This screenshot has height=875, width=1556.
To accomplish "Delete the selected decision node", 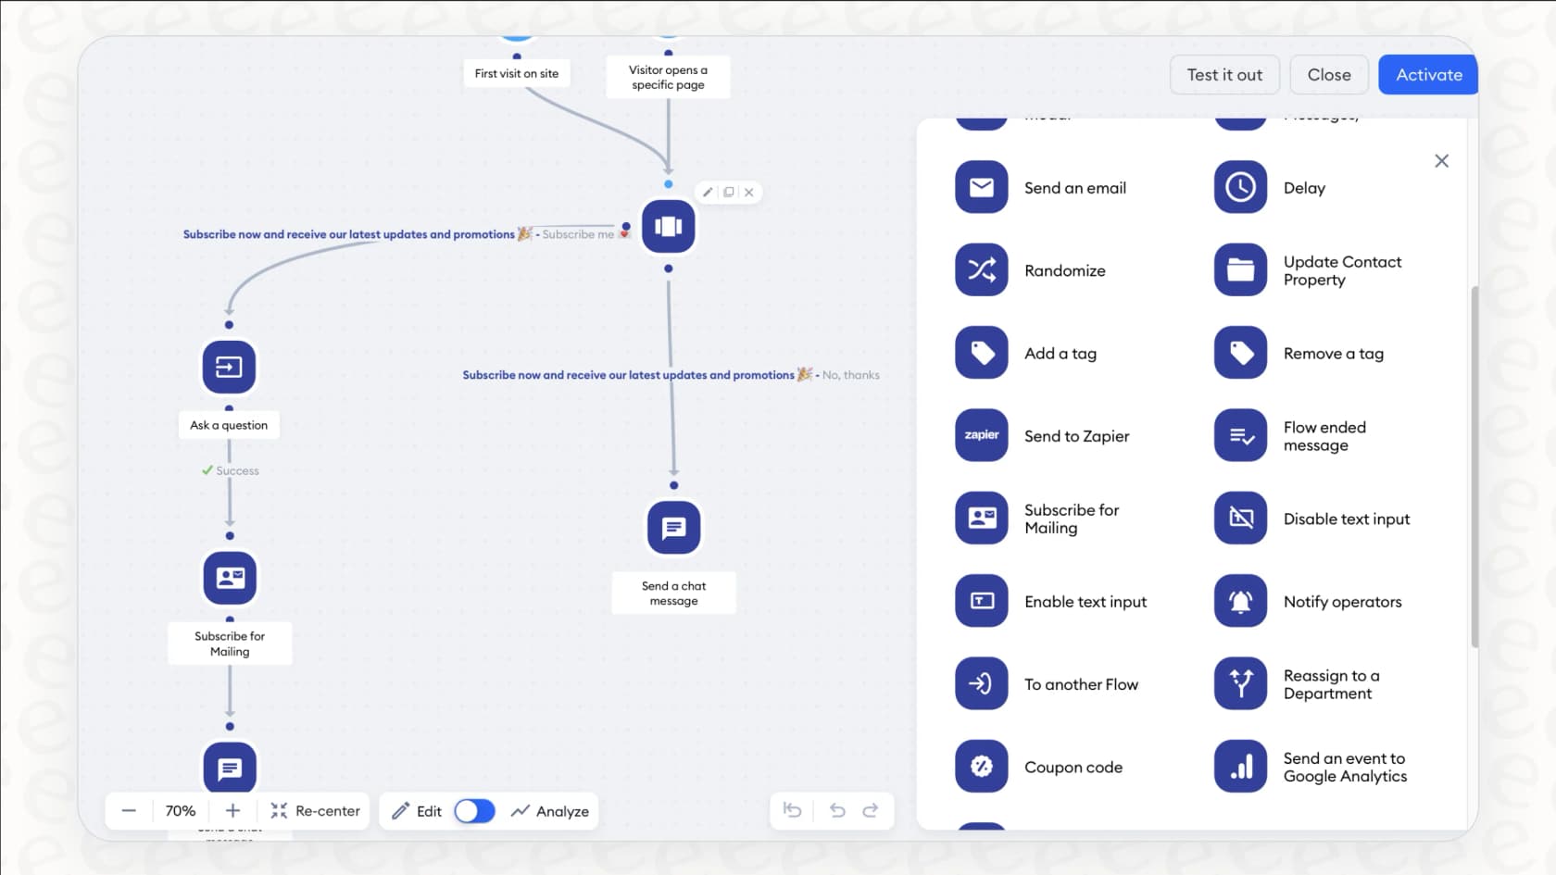I will [749, 193].
